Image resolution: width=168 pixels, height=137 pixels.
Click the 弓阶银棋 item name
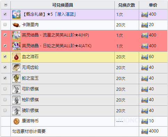(30, 89)
